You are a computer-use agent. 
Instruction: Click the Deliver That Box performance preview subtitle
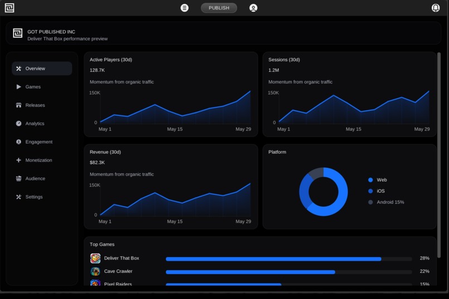67,38
